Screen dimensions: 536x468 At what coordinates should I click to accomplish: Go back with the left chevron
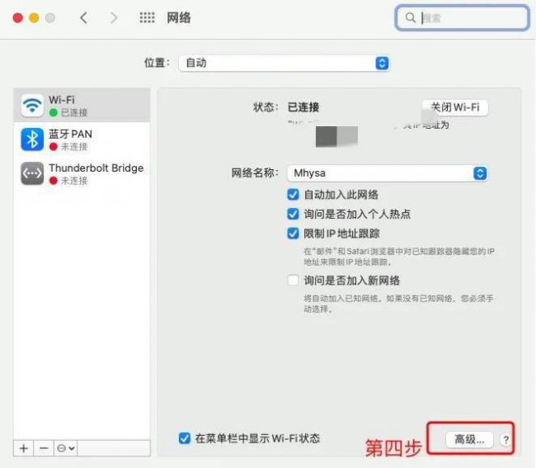84,17
